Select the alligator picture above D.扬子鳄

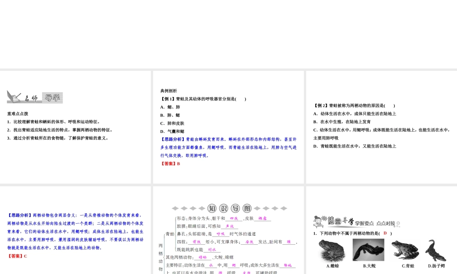pos(436,250)
